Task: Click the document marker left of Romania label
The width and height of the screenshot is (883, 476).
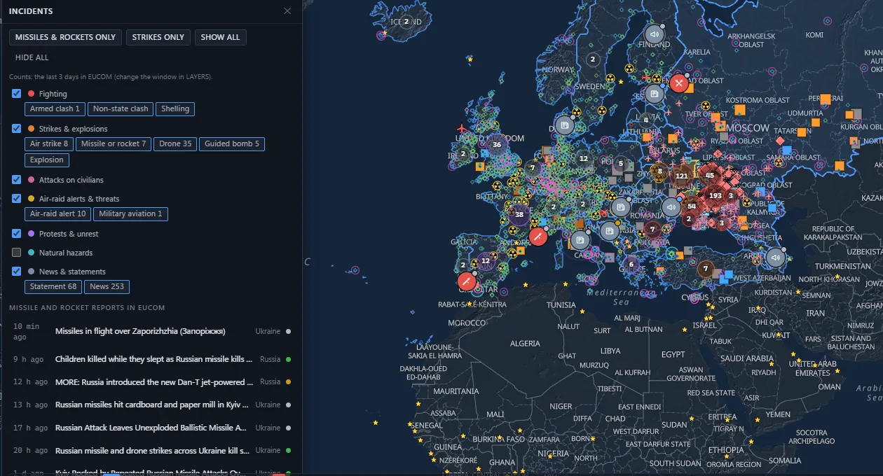Action: click(x=620, y=206)
